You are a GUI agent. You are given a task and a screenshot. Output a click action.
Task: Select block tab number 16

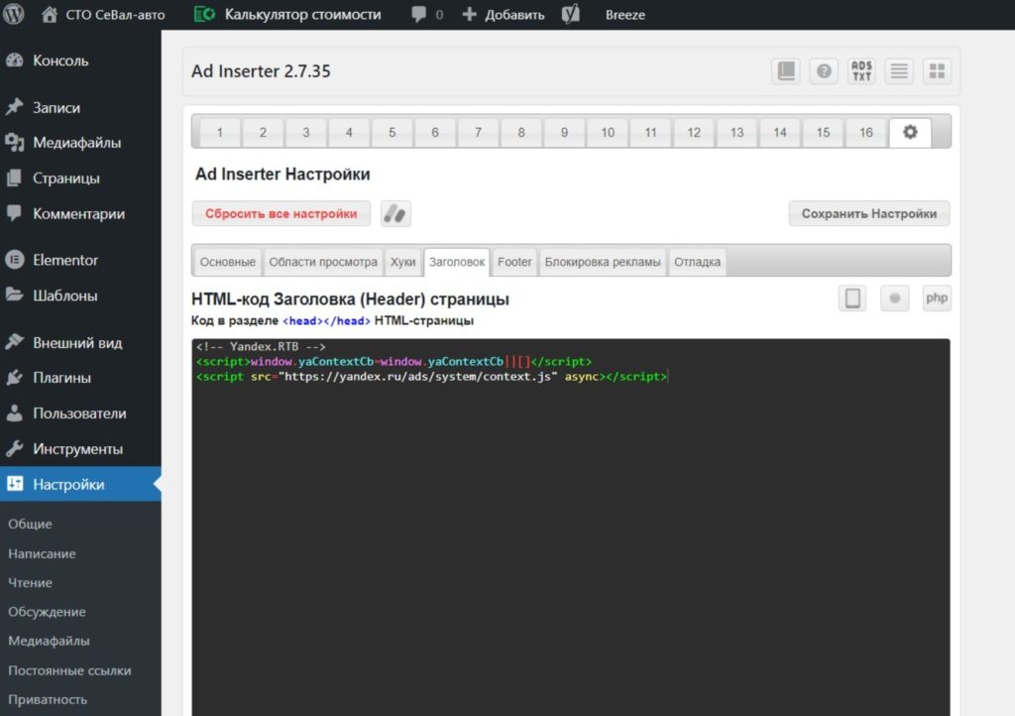tap(866, 133)
